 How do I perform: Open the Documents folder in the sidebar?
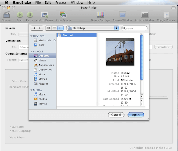coord(43,70)
